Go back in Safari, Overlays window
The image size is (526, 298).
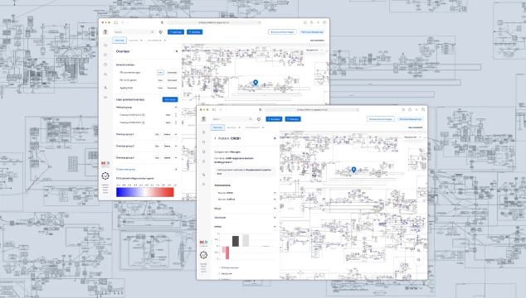[123, 22]
